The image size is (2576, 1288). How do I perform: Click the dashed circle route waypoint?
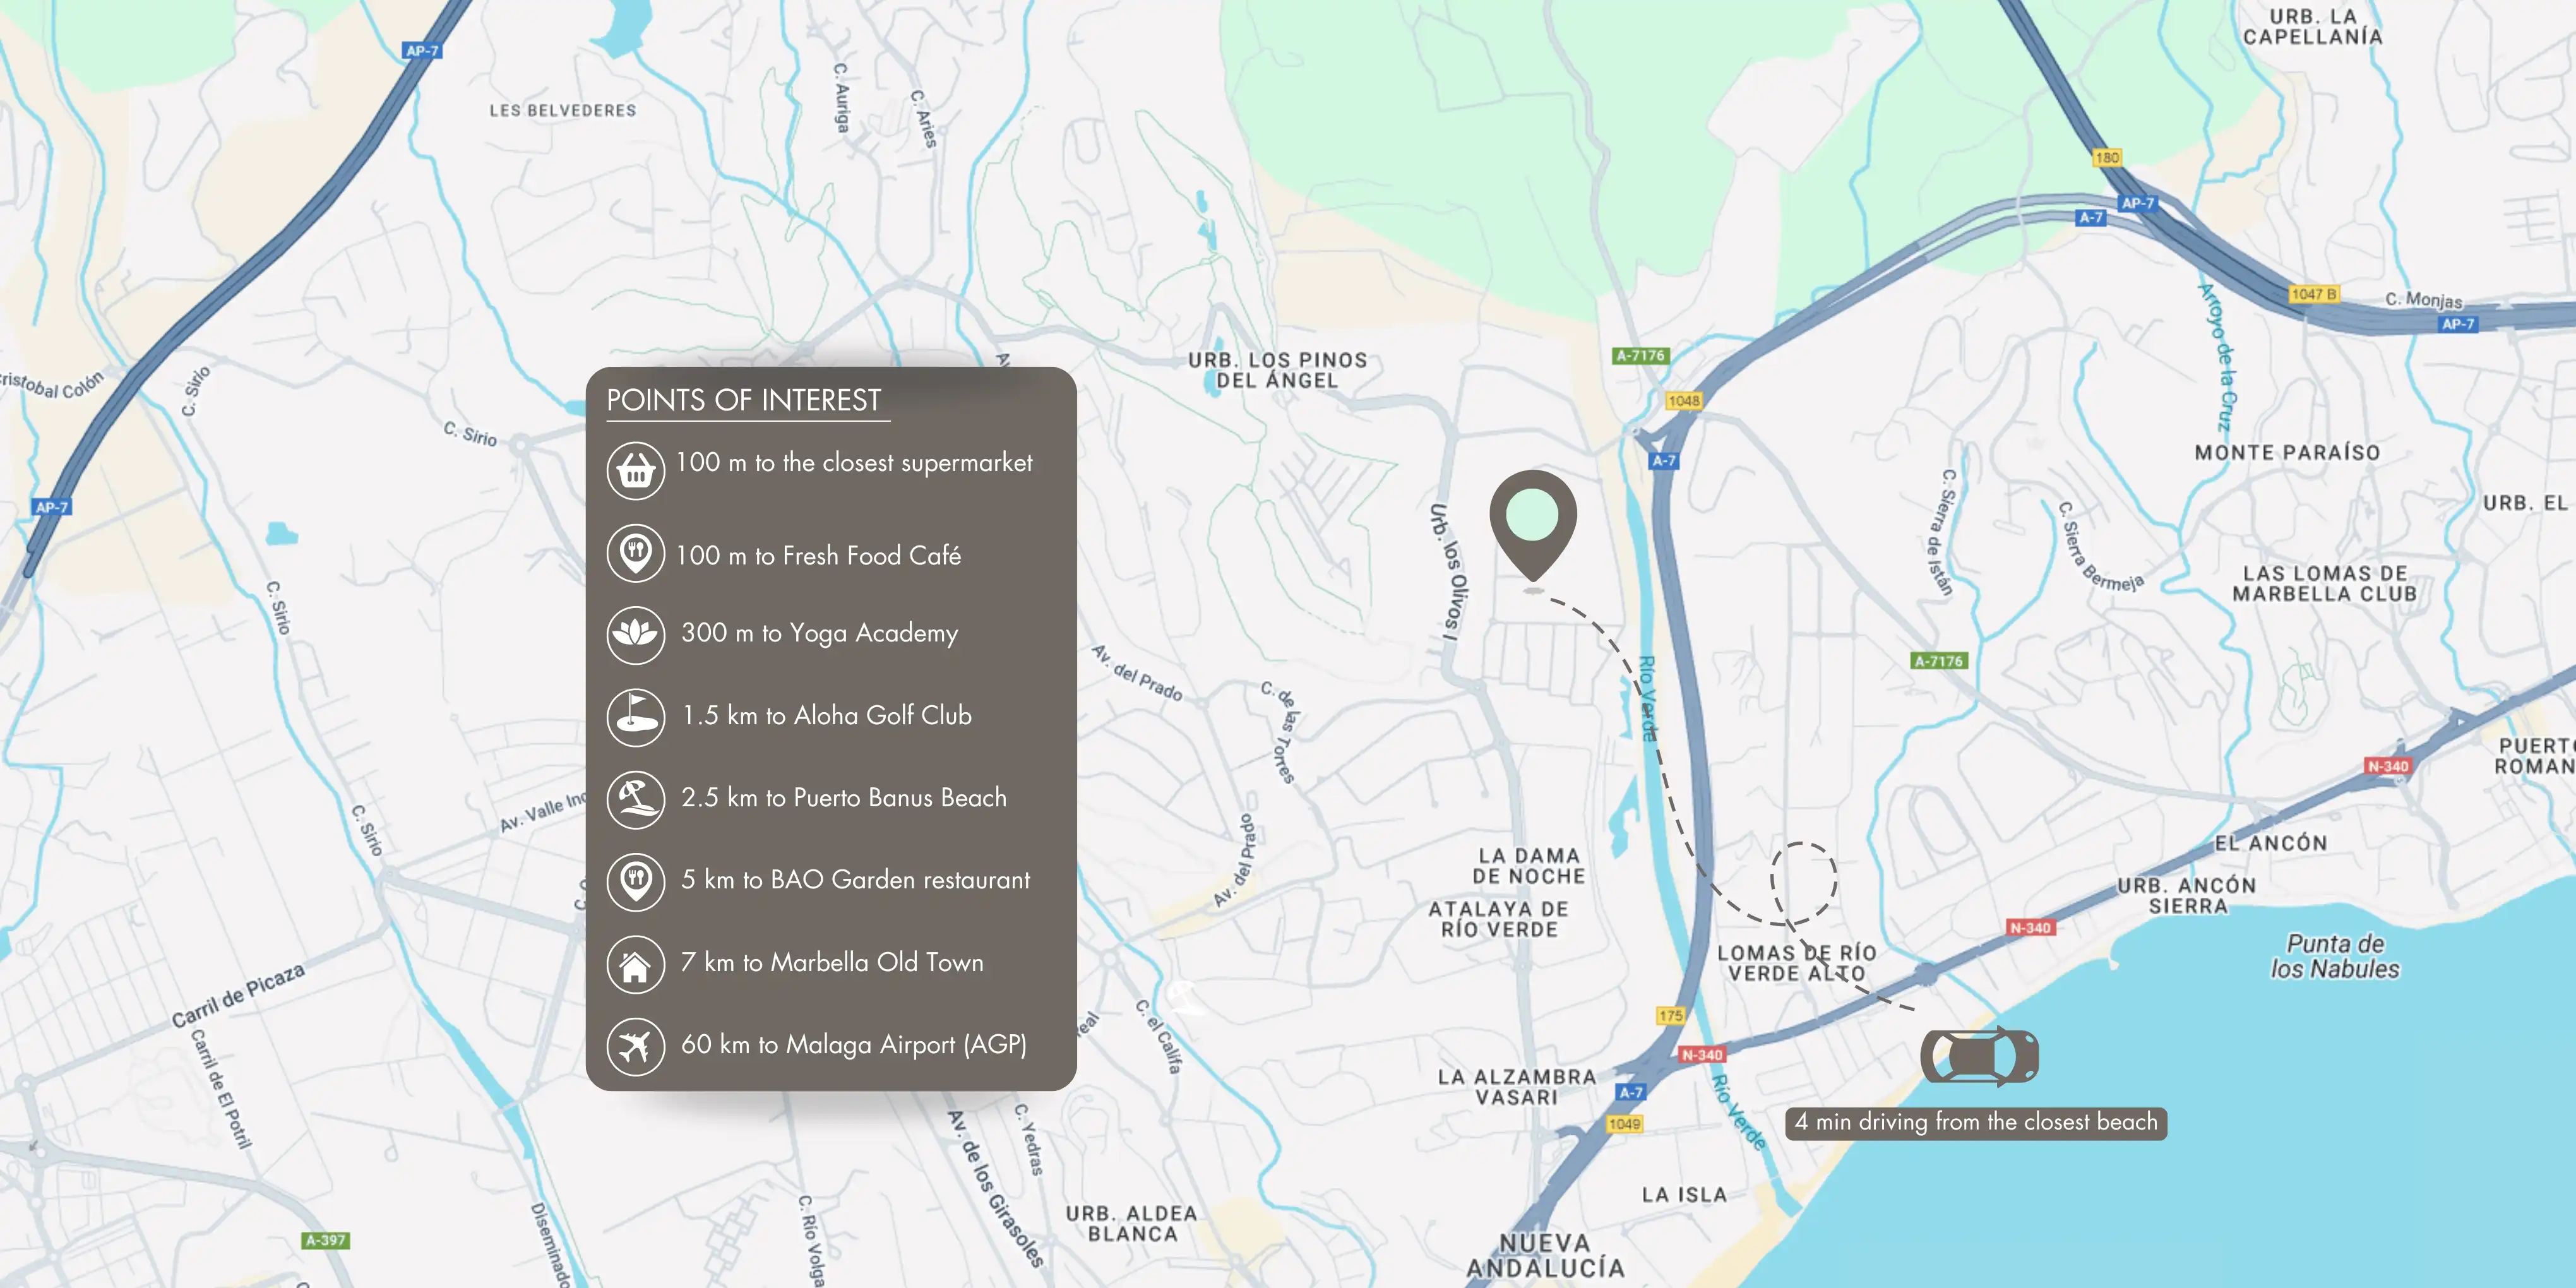1803,882
